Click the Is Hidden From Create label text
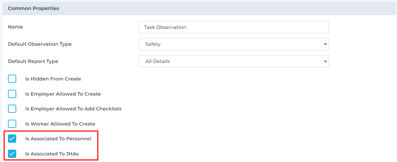Image resolution: width=397 pixels, height=162 pixels. [53, 79]
